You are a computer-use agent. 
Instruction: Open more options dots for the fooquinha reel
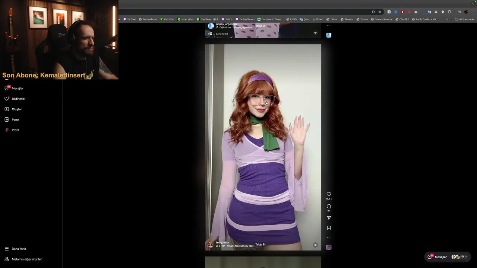coord(329,237)
